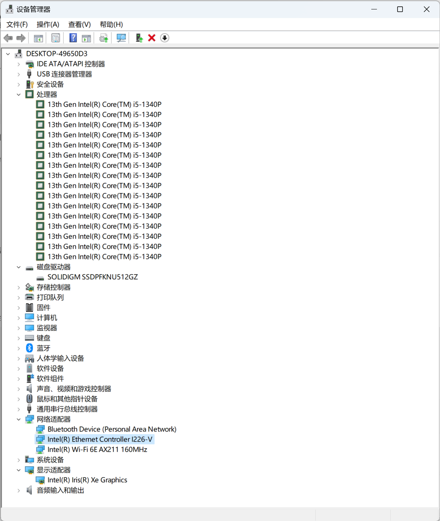The height and width of the screenshot is (521, 440).
Task: Uninstall device with red X icon
Action: 152,38
